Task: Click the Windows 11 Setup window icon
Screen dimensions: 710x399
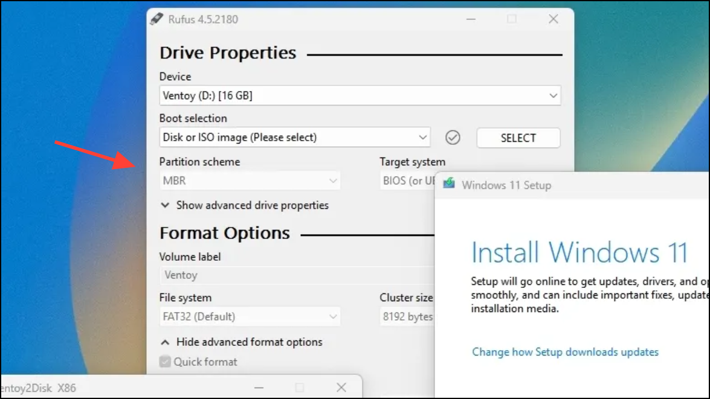Action: 449,184
